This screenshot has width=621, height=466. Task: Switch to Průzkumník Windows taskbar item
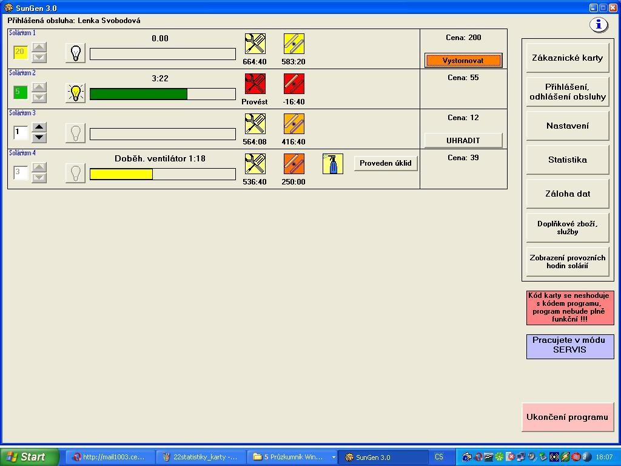coord(292,457)
